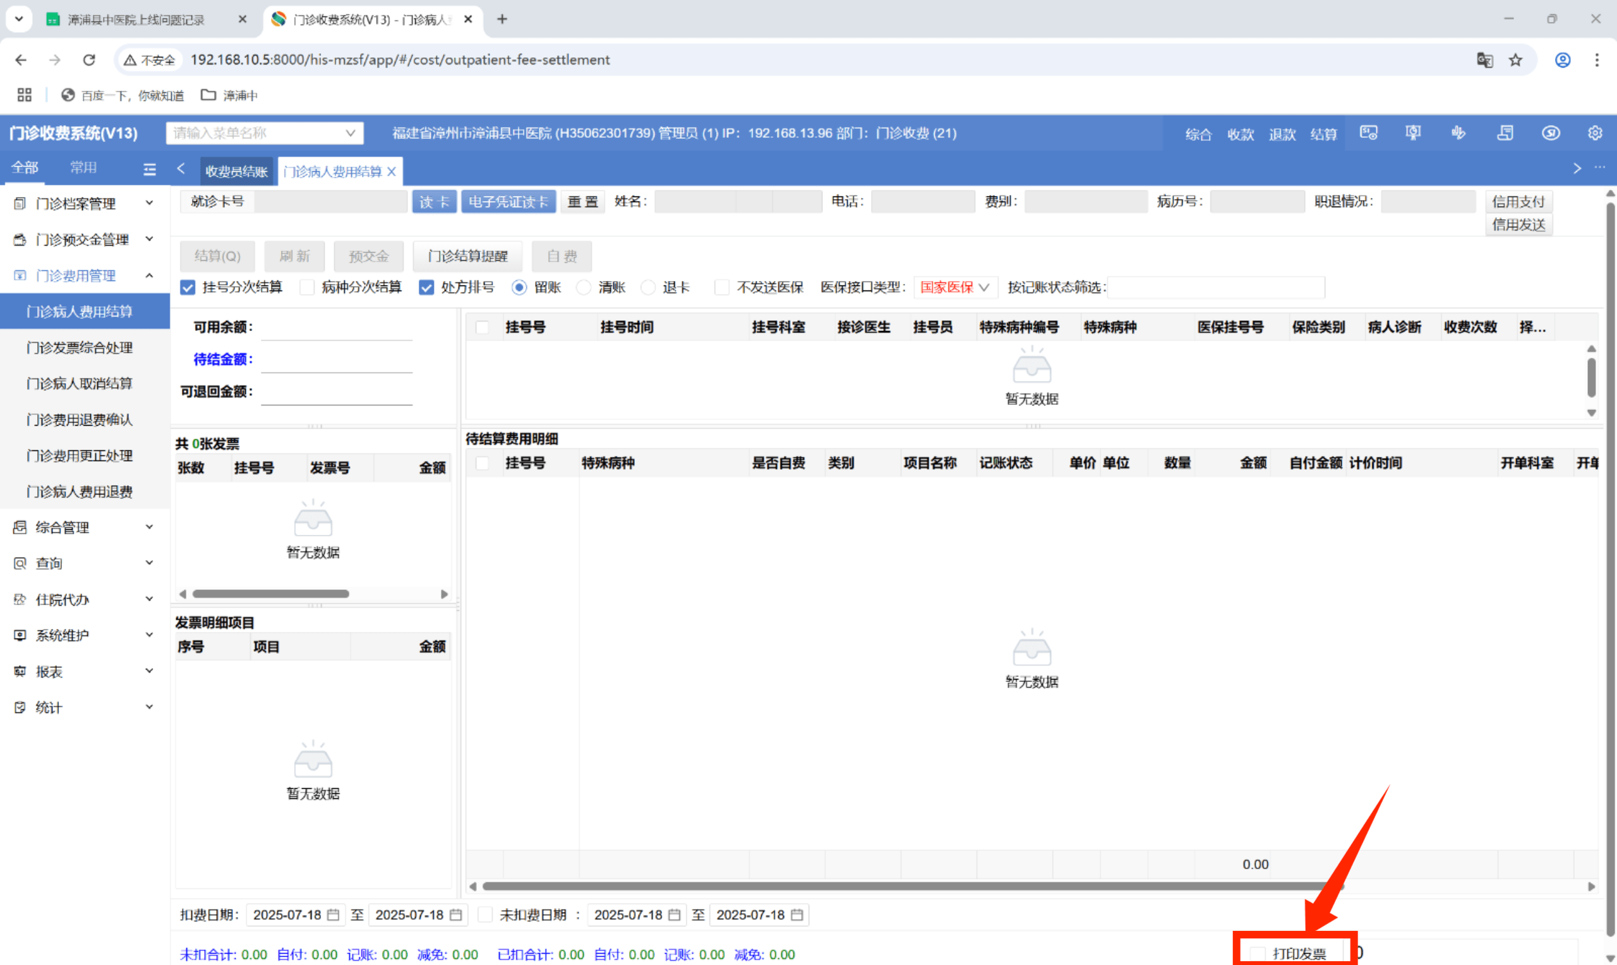Image resolution: width=1617 pixels, height=965 pixels.
Task: Click the settings gear in header
Action: [1594, 133]
